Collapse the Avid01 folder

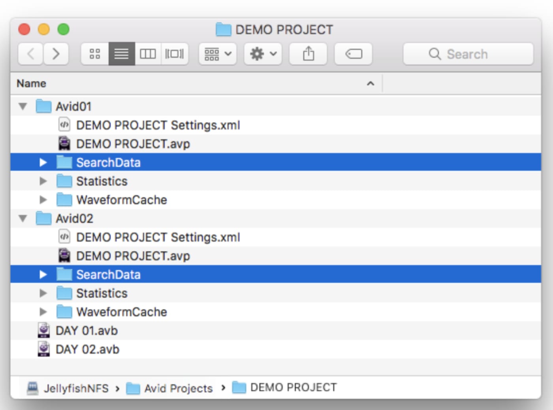click(23, 107)
